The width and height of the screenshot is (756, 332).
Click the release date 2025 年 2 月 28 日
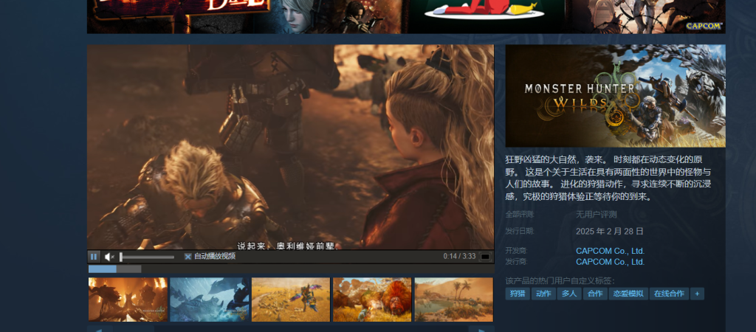(609, 232)
